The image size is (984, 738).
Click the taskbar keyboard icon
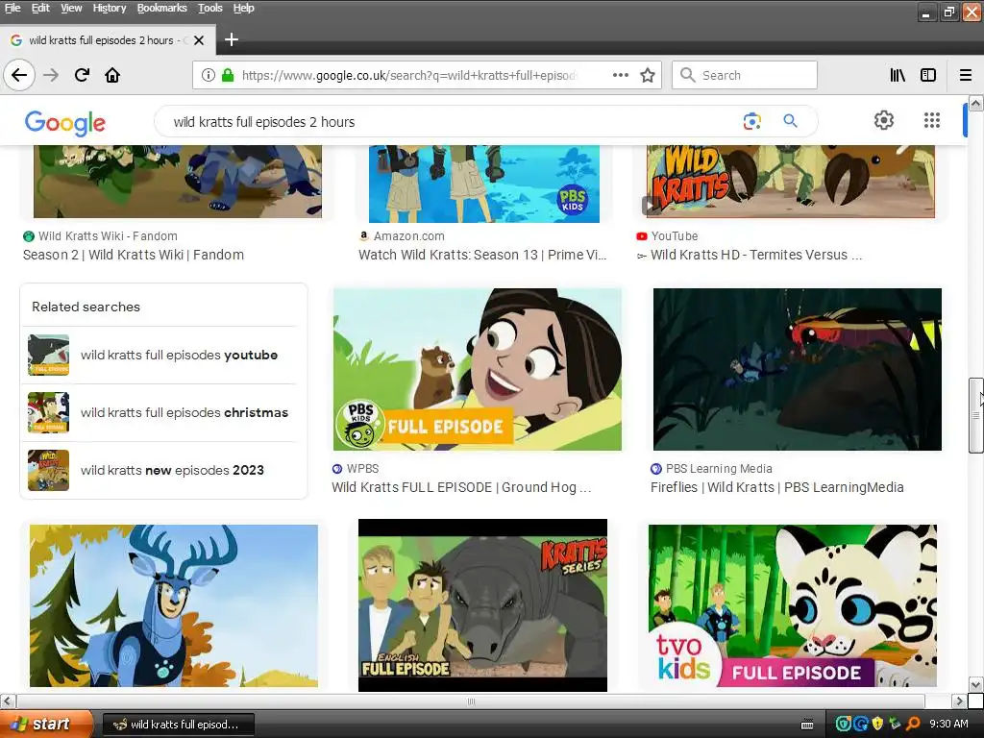[807, 725]
